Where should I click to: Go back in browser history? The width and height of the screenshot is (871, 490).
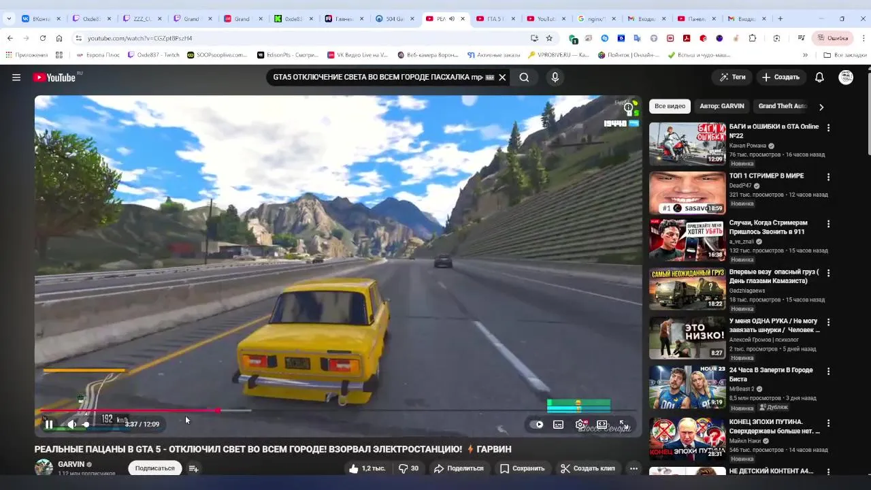click(x=10, y=38)
